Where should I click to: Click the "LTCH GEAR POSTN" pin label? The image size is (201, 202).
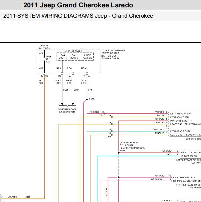pos(180,131)
